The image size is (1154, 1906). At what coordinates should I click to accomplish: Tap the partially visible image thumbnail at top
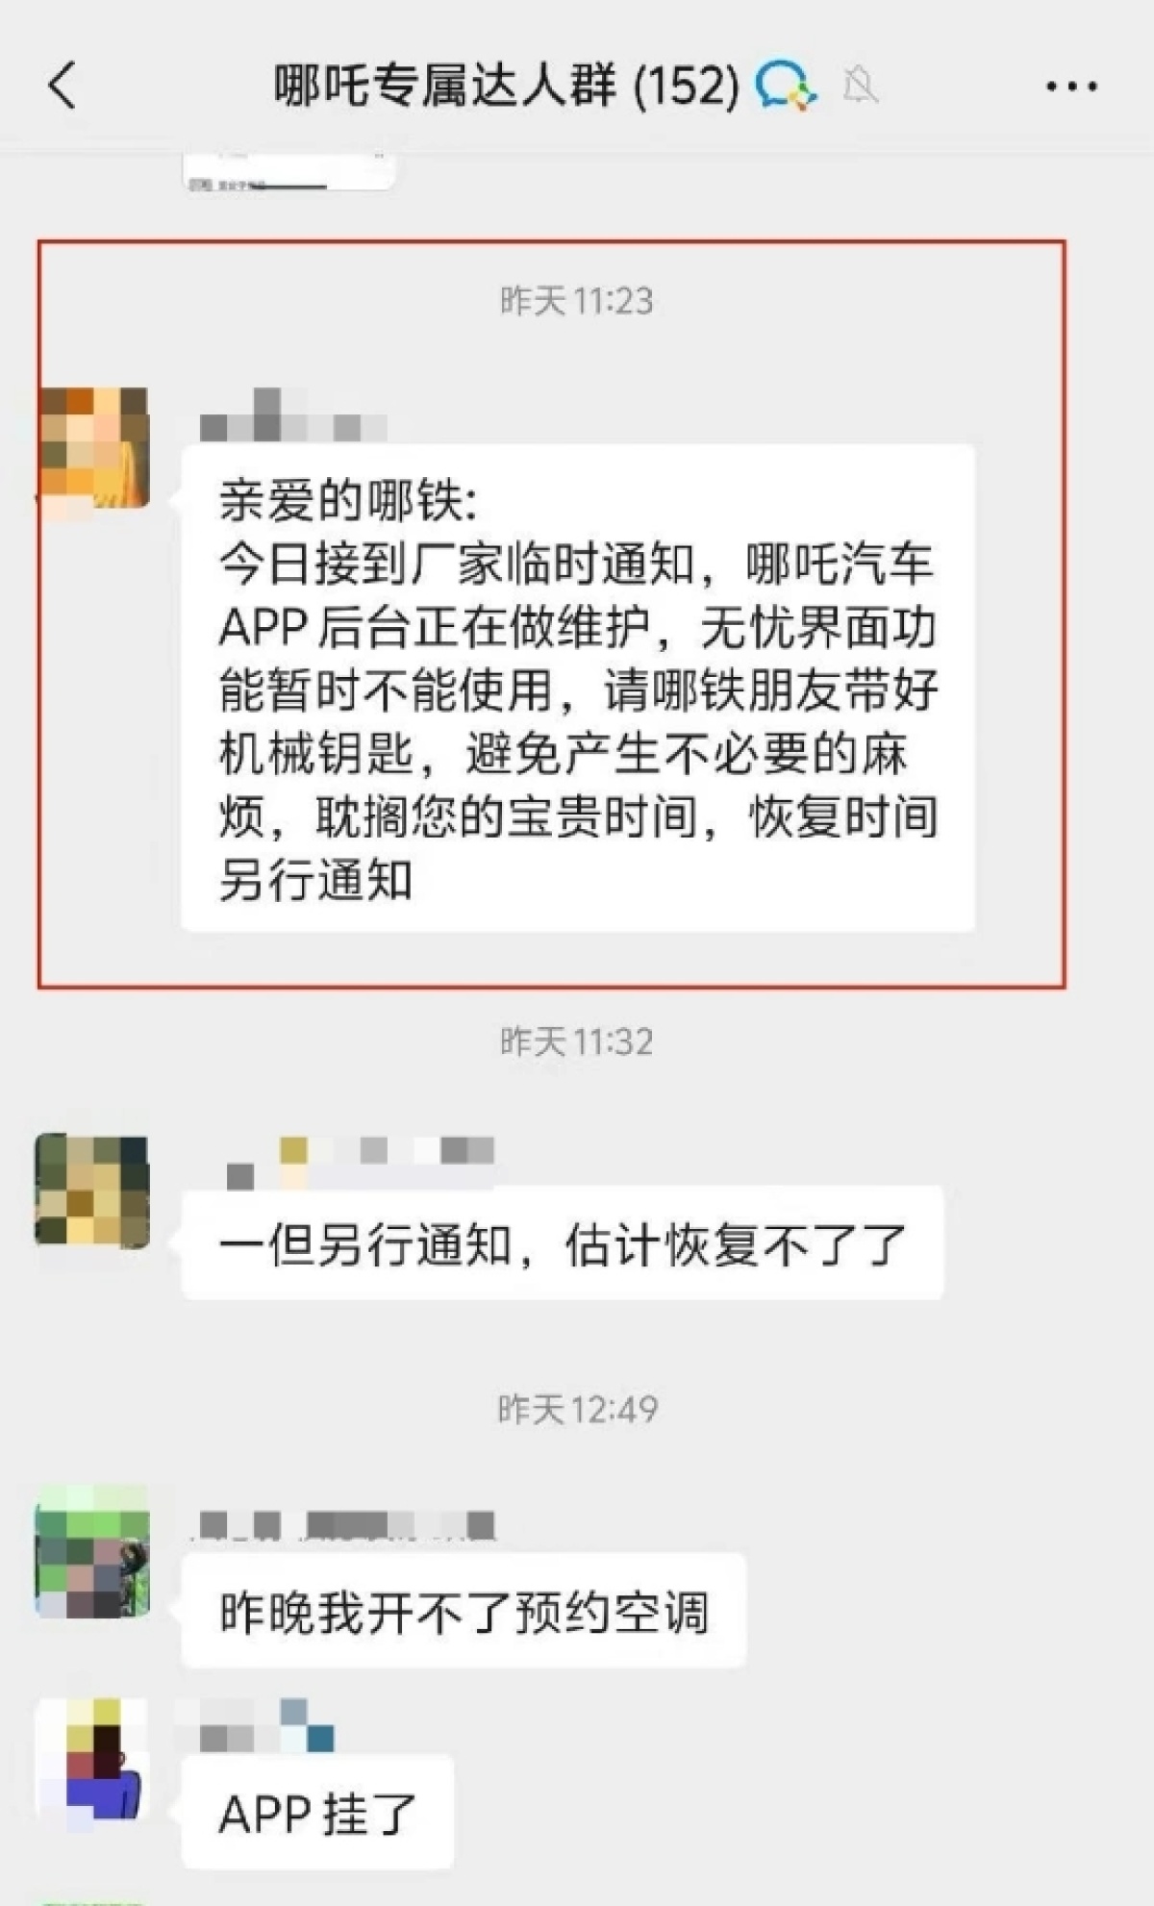(288, 171)
